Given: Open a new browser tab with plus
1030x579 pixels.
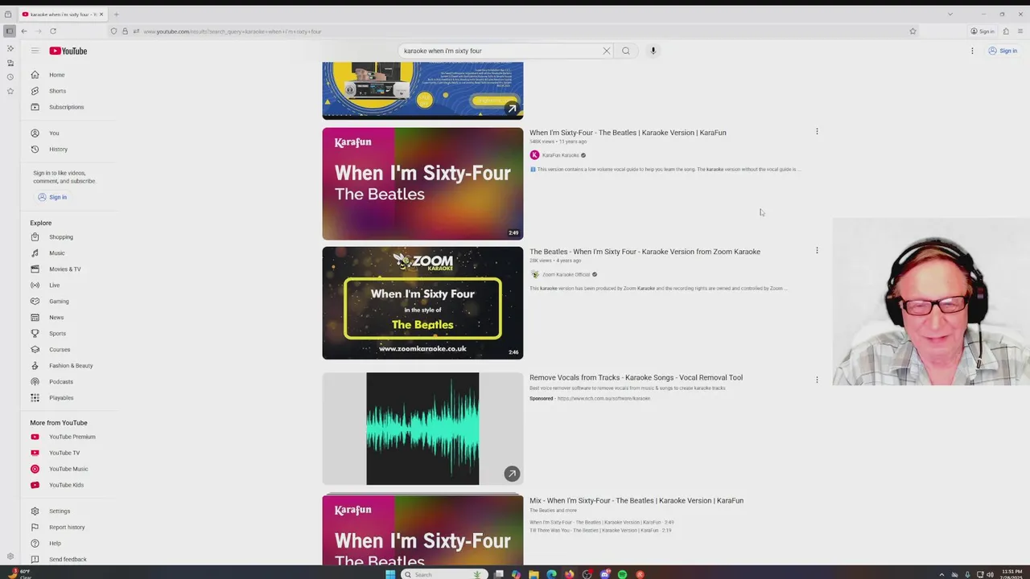Looking at the screenshot, I should [x=116, y=14].
